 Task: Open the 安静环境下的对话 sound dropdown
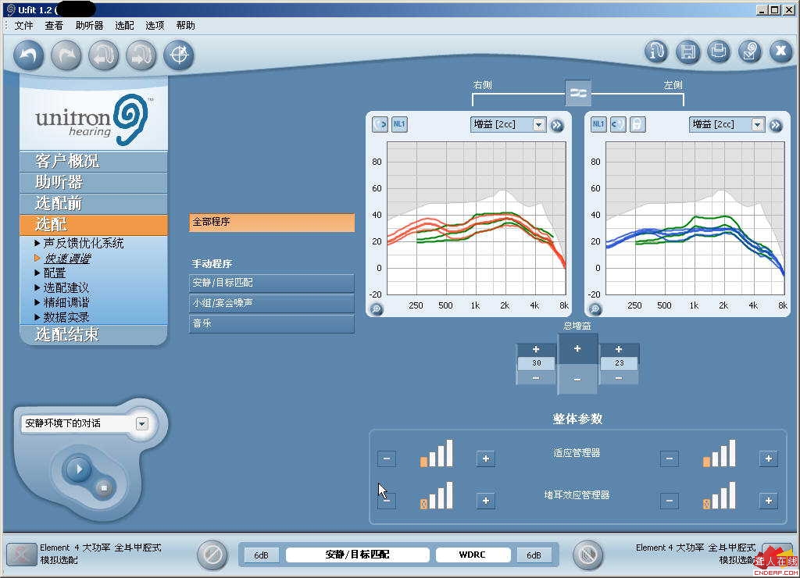click(142, 423)
